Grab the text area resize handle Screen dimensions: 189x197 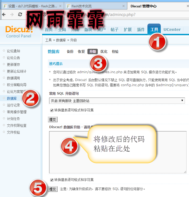(x=185, y=172)
